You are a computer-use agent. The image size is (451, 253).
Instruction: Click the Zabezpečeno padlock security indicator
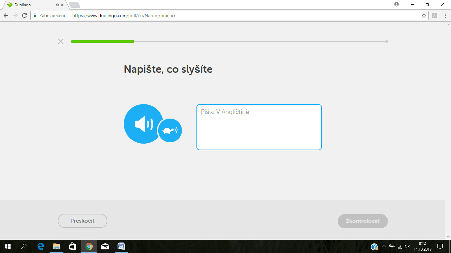[50, 15]
